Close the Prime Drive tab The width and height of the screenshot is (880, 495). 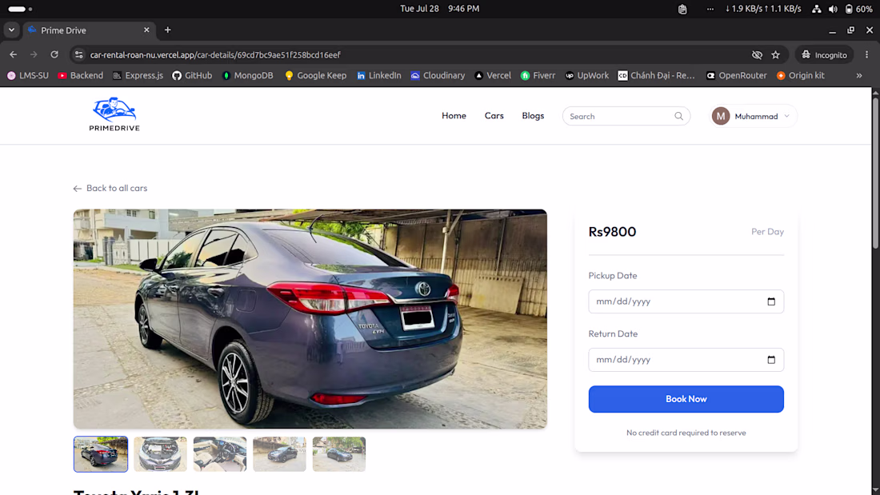tap(146, 30)
